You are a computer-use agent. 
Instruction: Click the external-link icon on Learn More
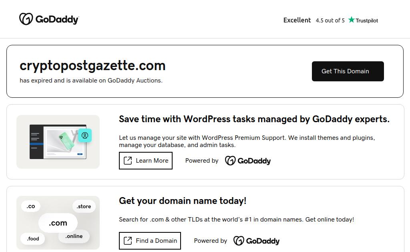(128, 161)
